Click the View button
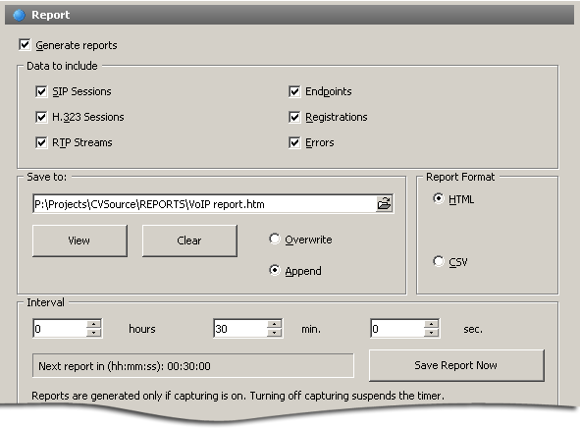The image size is (580, 428). (x=79, y=241)
